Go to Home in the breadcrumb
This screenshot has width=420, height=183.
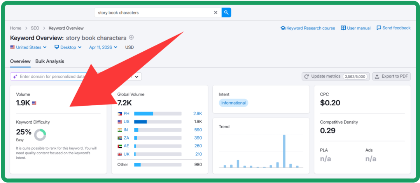tap(16, 28)
